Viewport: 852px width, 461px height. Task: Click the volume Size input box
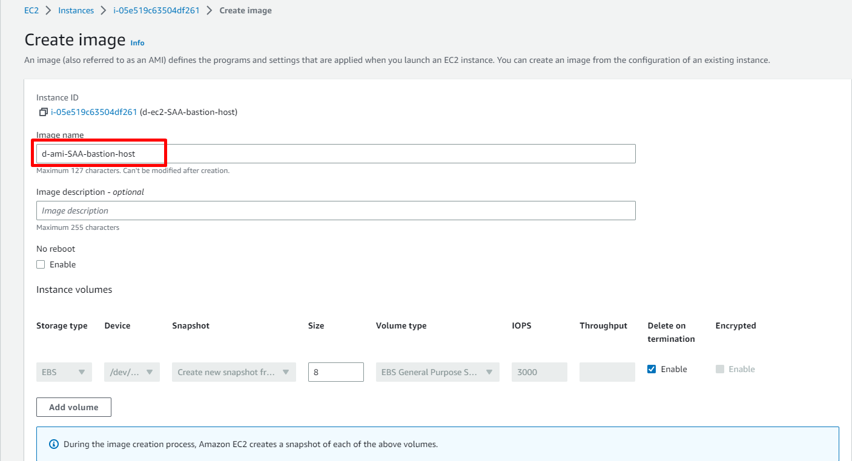pyautogui.click(x=335, y=372)
